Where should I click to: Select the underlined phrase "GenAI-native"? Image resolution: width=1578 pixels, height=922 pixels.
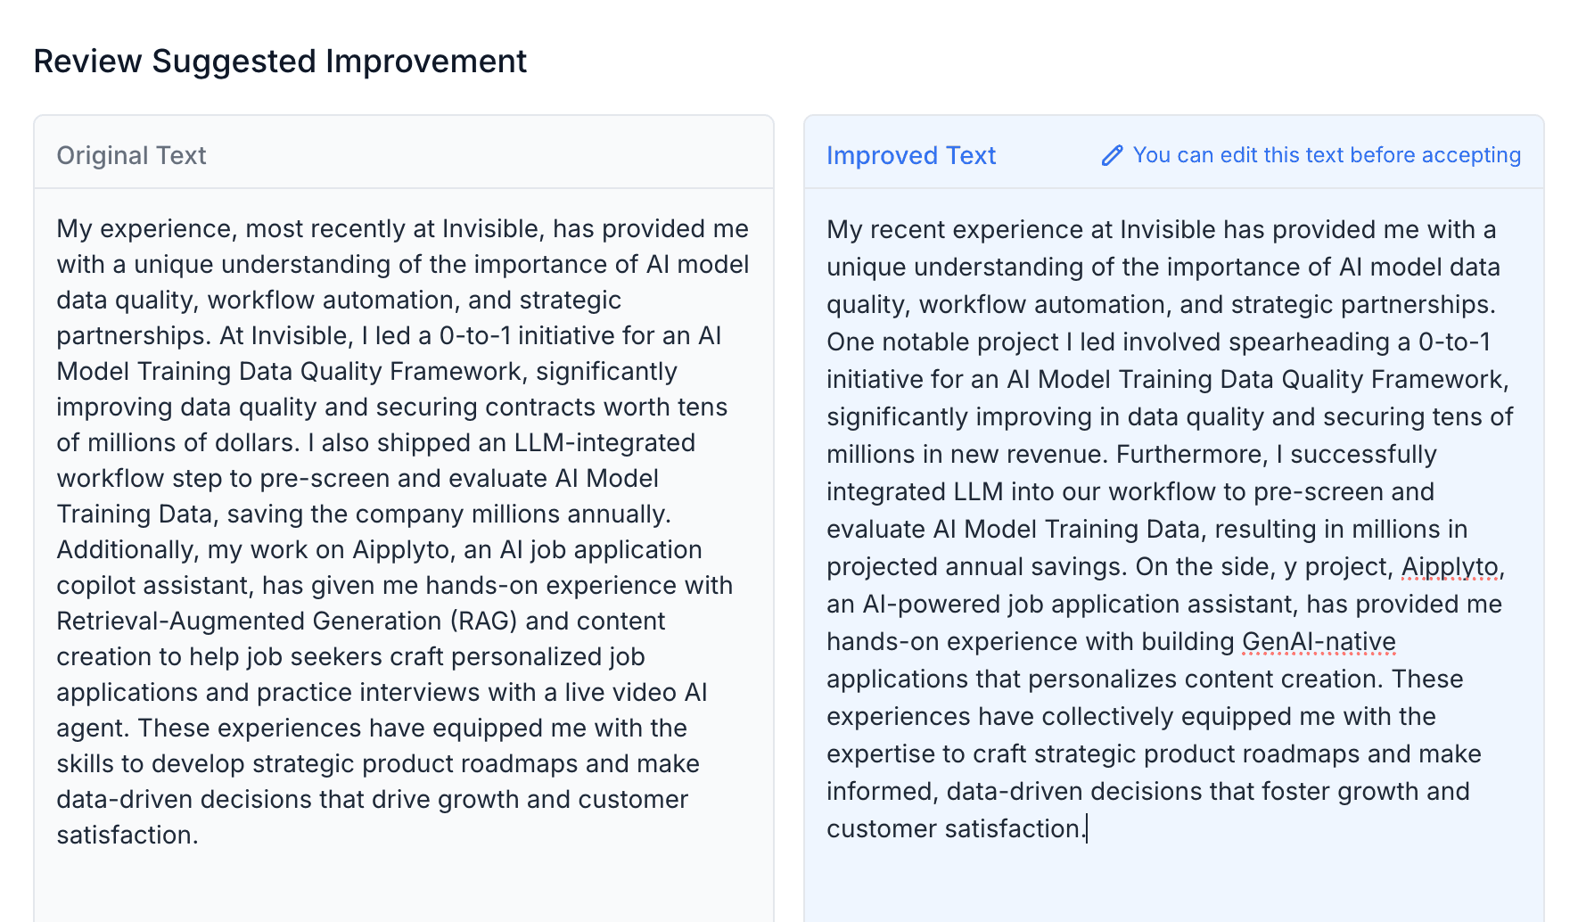(x=1318, y=641)
